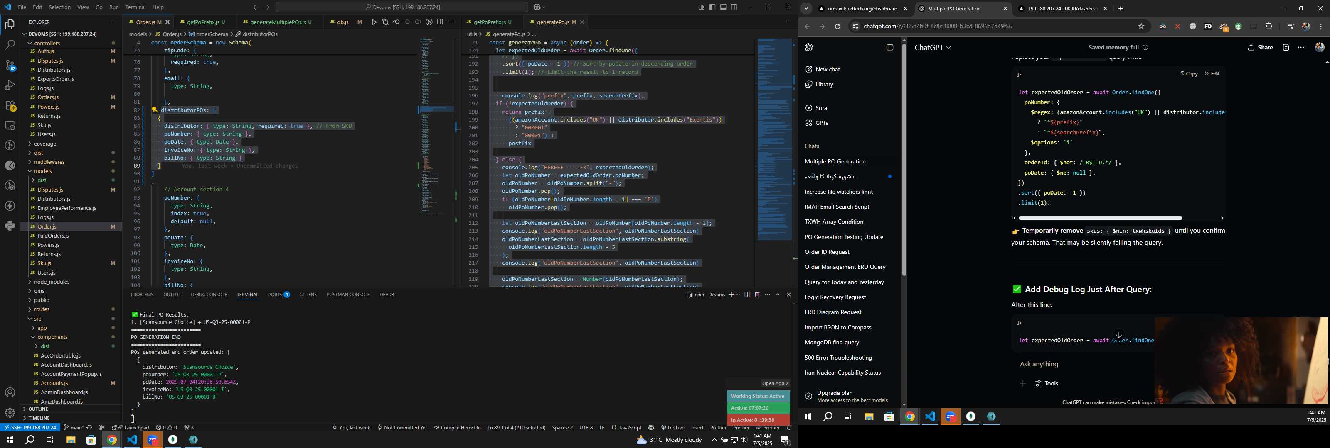Open the Selection menu in VS Code
Viewport: 1330px width, 448px height.
(x=59, y=7)
